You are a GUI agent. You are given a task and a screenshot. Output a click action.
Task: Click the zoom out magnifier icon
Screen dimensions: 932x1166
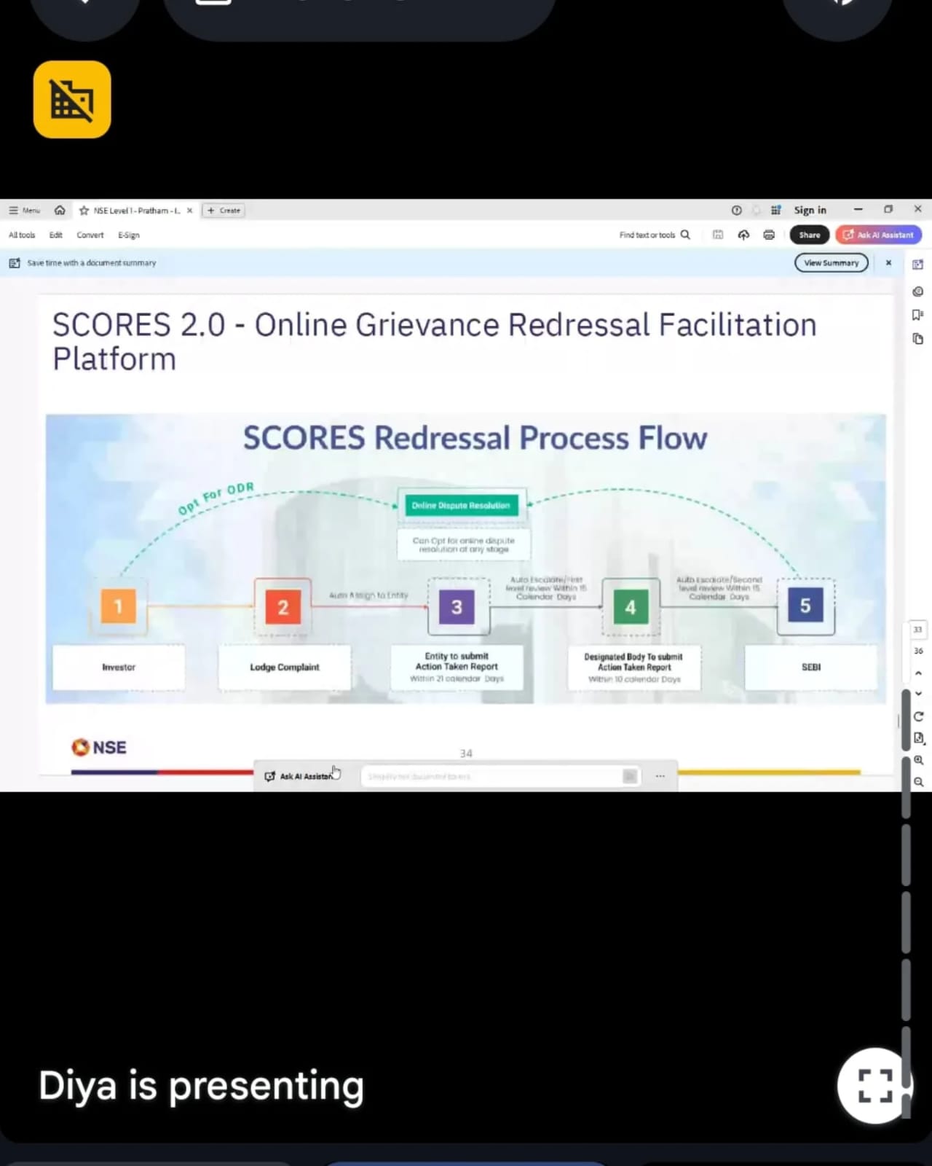[x=918, y=782]
